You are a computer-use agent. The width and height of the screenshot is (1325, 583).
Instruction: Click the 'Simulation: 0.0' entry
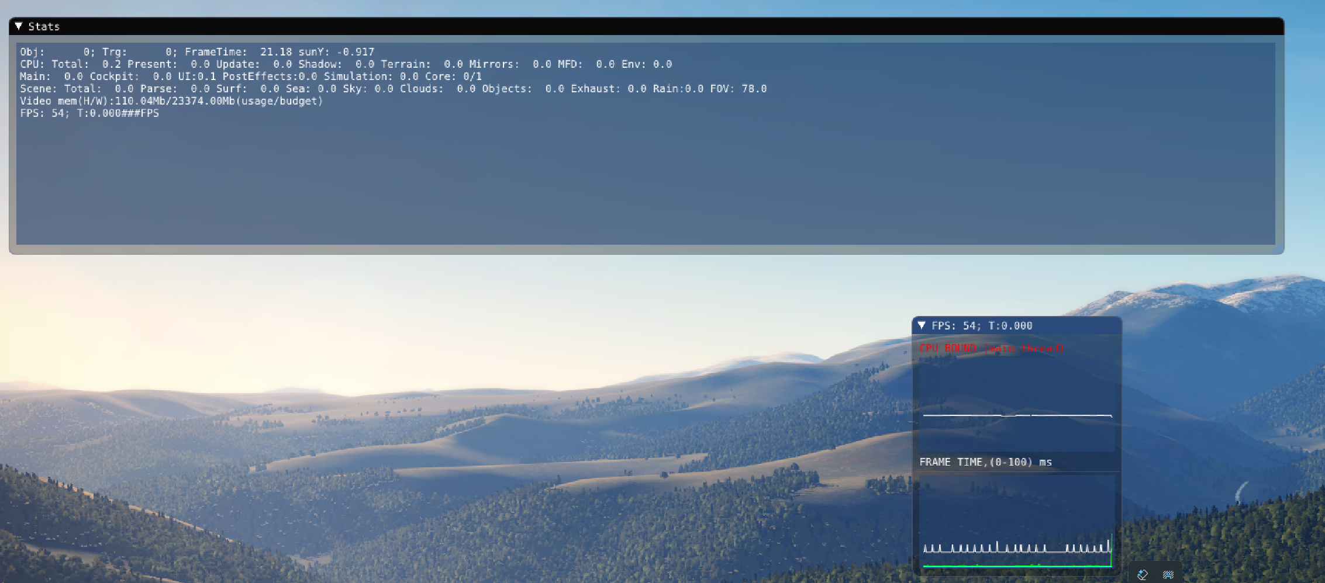point(371,77)
